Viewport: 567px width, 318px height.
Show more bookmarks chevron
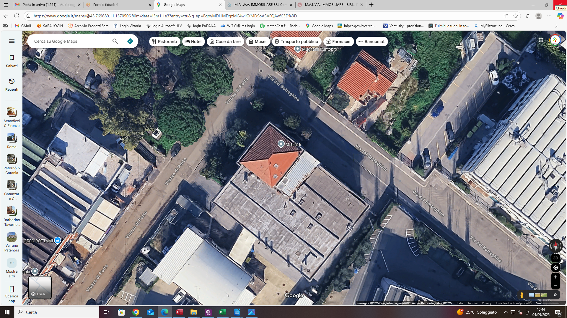point(556,26)
